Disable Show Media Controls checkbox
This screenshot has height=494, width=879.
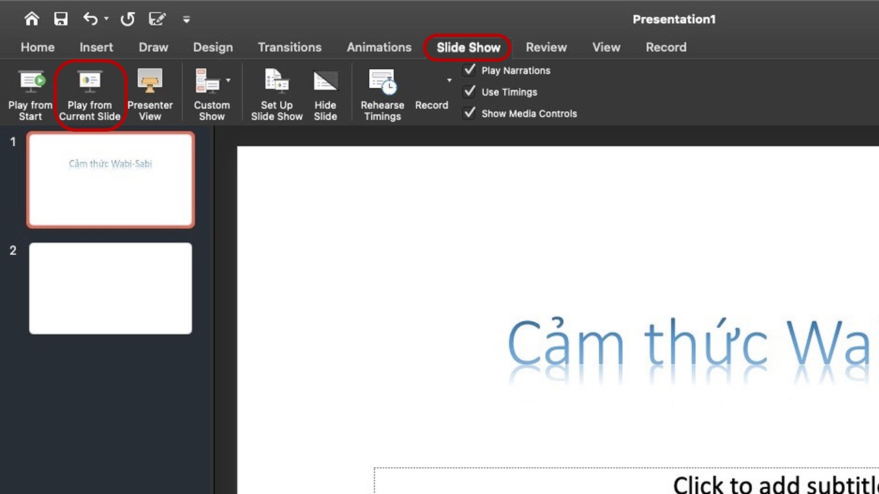470,113
